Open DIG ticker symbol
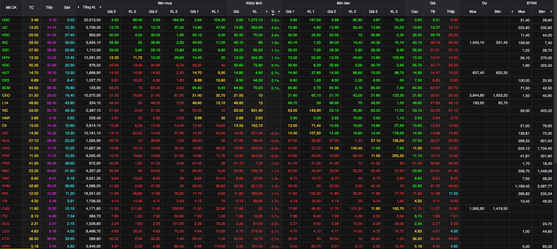This screenshot has width=557, height=249. (5, 133)
